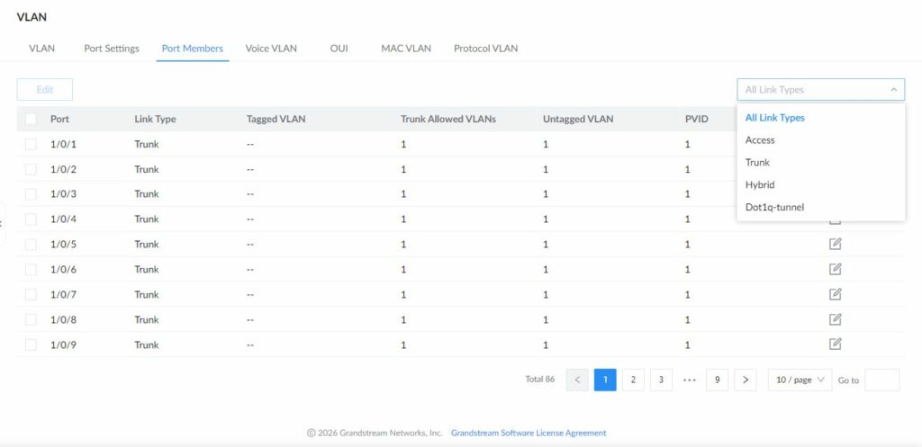Choose All Link Types option in list
Image resolution: width=922 pixels, height=447 pixels.
coord(821,118)
